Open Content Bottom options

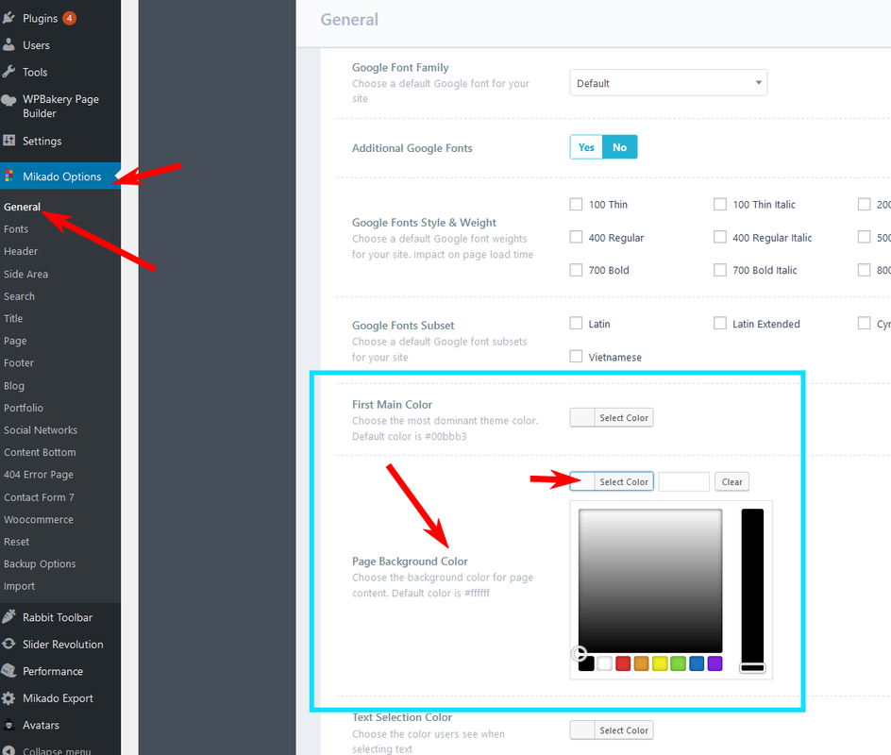[40, 452]
